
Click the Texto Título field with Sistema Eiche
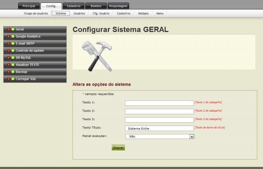pos(159,128)
